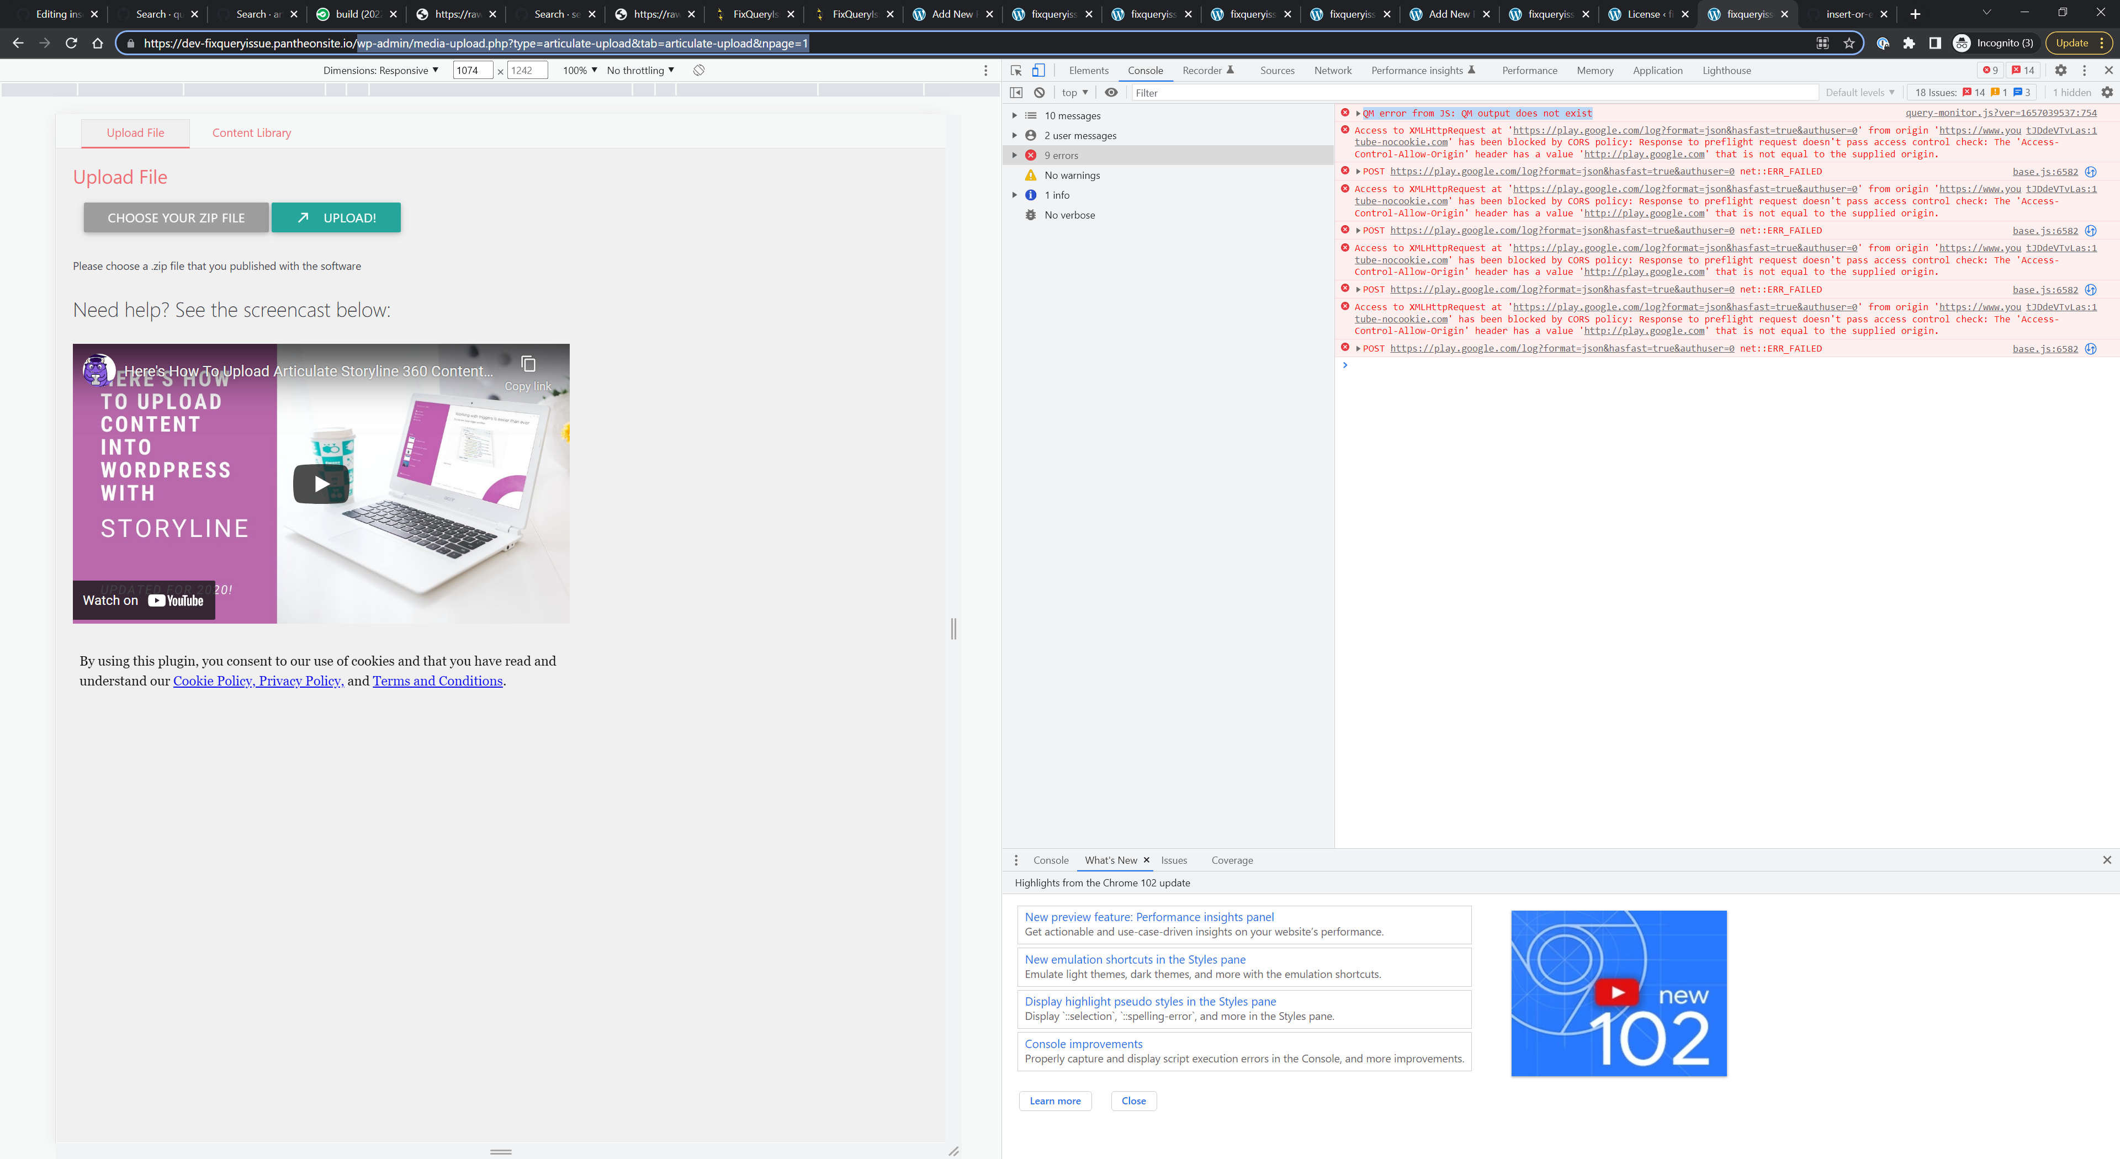
Task: Click the live expression eye icon
Action: point(1111,93)
